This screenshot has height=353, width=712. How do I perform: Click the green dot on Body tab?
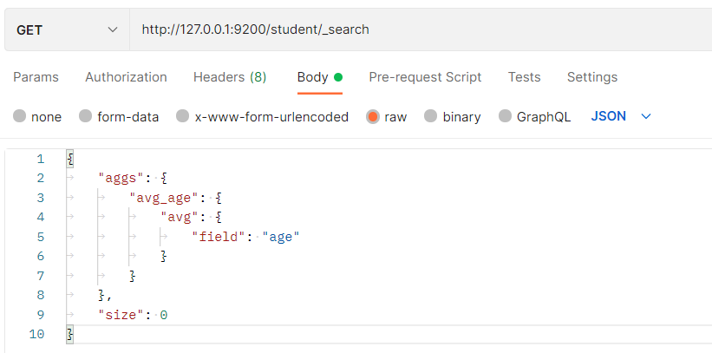coord(338,77)
